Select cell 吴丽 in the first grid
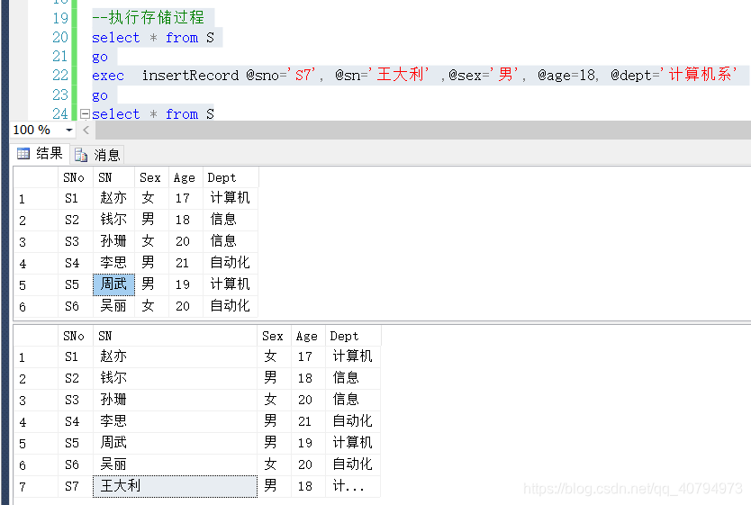The width and height of the screenshot is (751, 505). pos(114,306)
